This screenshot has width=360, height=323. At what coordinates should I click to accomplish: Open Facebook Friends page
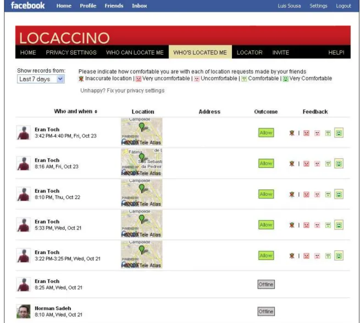coord(114,6)
